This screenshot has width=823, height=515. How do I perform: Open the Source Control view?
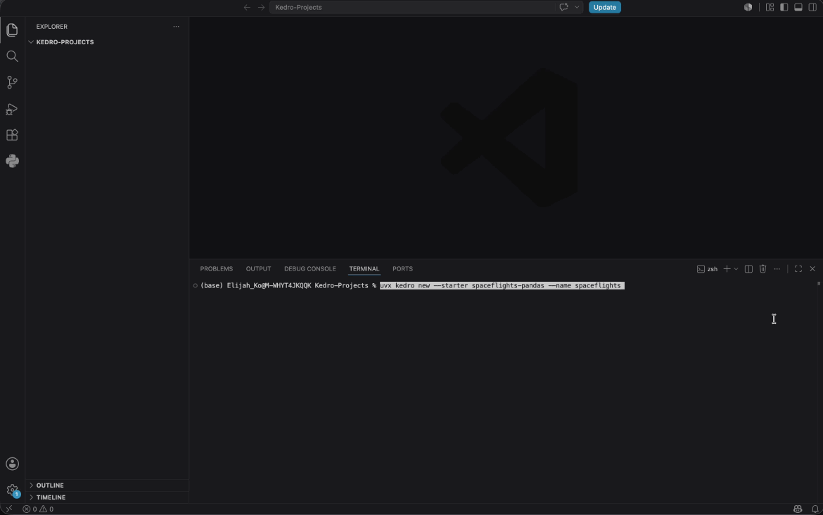click(x=12, y=82)
